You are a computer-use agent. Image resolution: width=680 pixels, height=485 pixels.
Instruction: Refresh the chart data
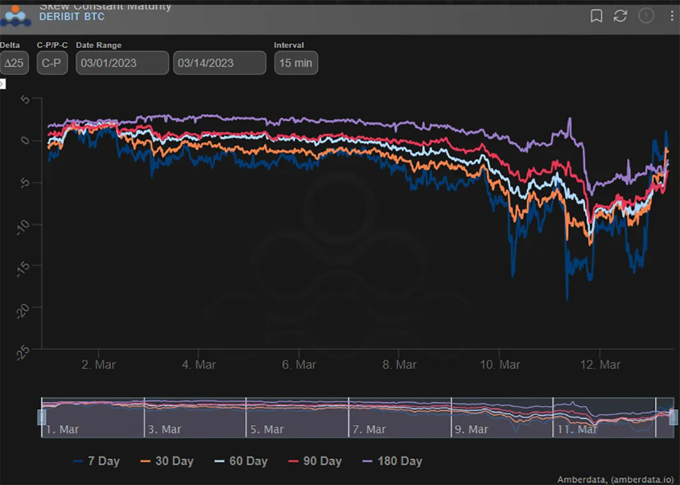(620, 16)
